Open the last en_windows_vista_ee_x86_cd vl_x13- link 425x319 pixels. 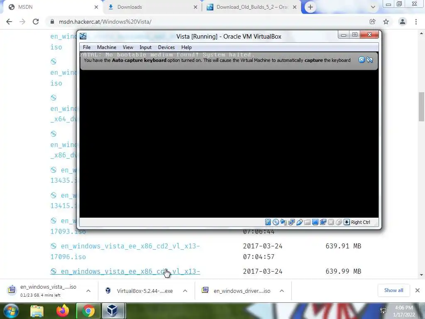click(x=125, y=271)
